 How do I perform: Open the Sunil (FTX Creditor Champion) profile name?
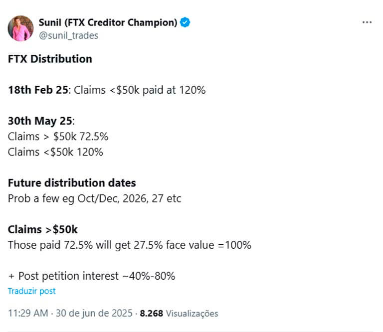click(108, 22)
